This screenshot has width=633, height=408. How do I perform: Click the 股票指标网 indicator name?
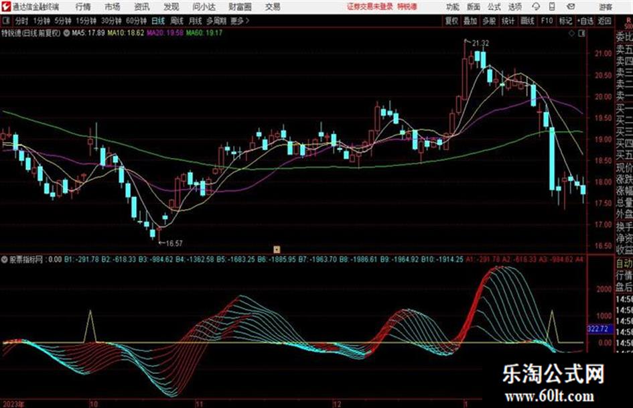tap(26, 259)
